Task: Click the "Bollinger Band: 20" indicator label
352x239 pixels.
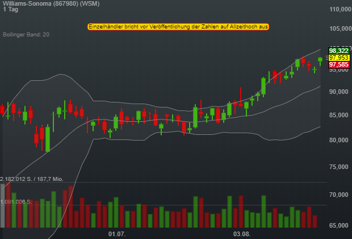Action: click(x=26, y=35)
